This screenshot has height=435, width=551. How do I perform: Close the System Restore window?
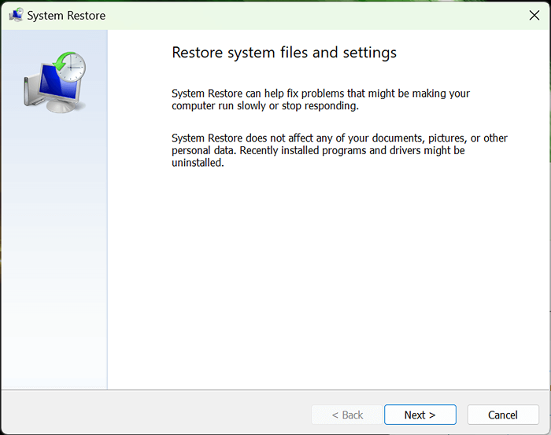[534, 16]
